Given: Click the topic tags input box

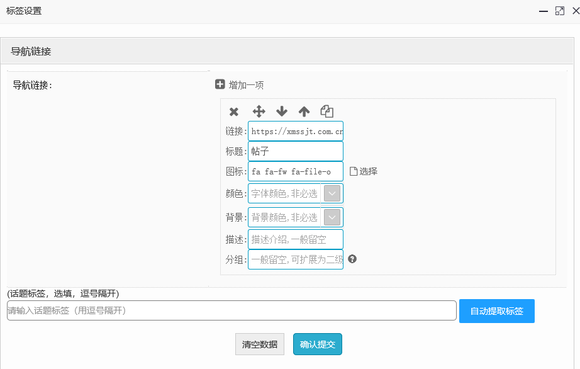Looking at the screenshot, I should 231,310.
